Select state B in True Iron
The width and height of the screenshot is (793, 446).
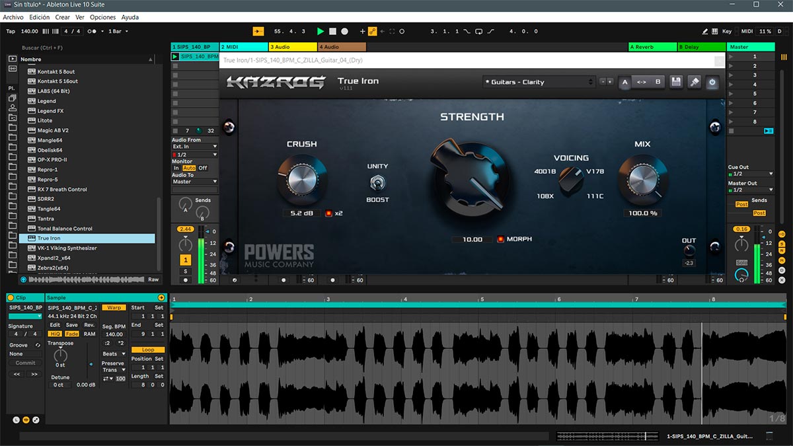[658, 82]
